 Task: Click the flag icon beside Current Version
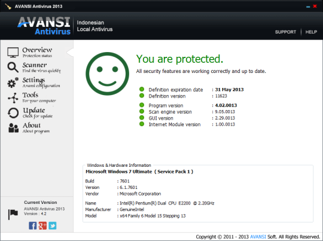(x=13, y=214)
